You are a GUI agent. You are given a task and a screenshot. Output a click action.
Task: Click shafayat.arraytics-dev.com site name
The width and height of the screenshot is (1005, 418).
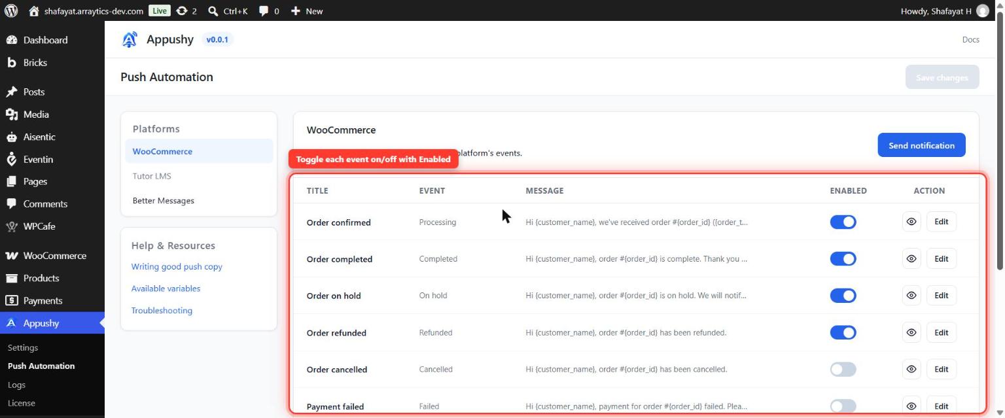click(94, 11)
